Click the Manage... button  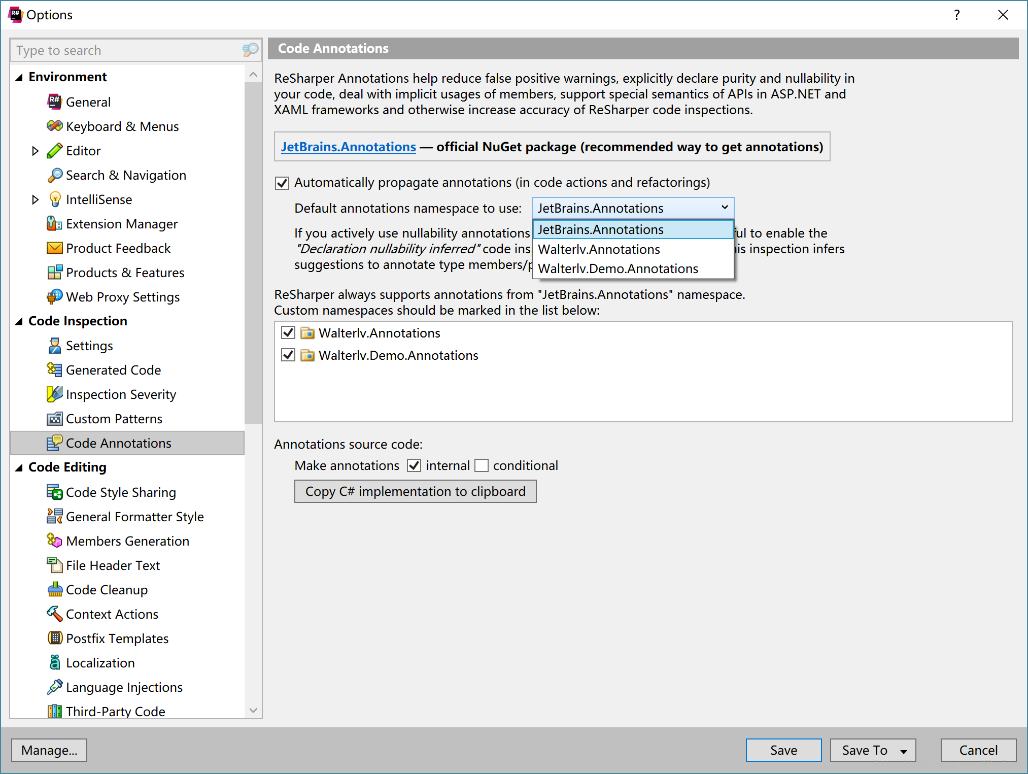[x=49, y=750]
